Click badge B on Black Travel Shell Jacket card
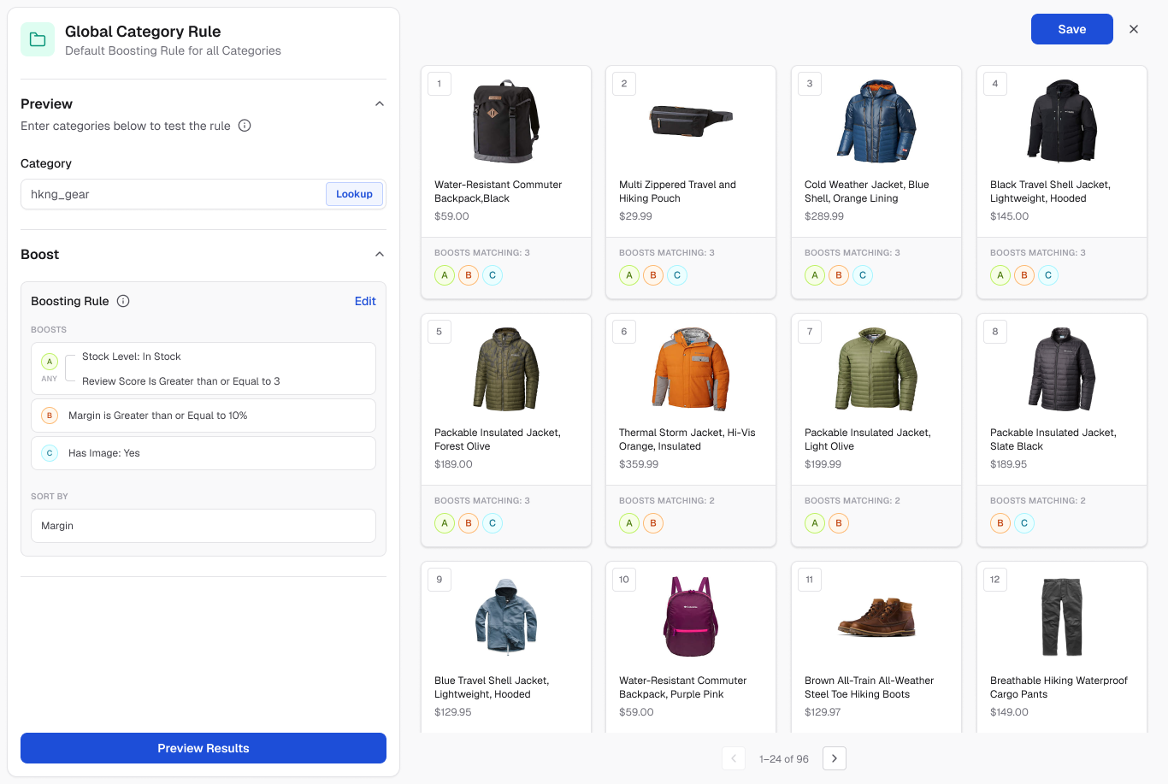Image resolution: width=1168 pixels, height=784 pixels. pyautogui.click(x=1024, y=275)
